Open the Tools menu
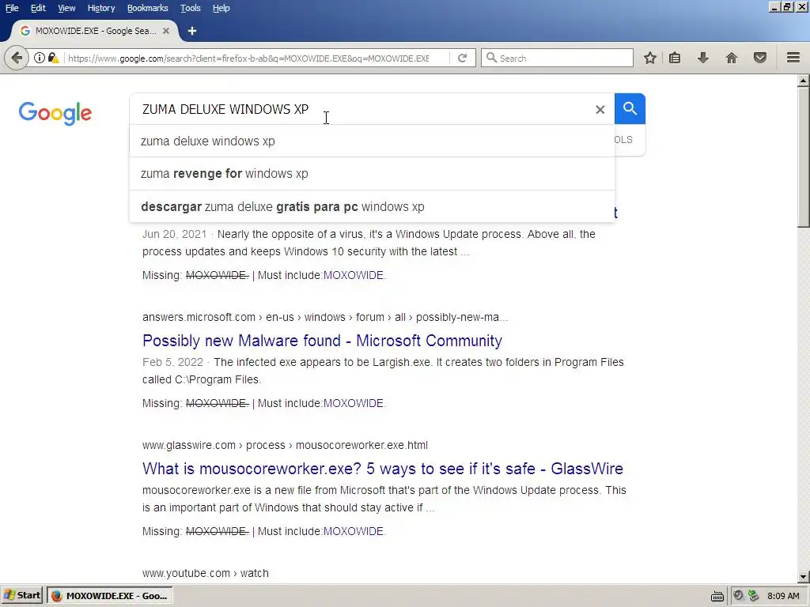The height and width of the screenshot is (607, 810). coord(190,8)
